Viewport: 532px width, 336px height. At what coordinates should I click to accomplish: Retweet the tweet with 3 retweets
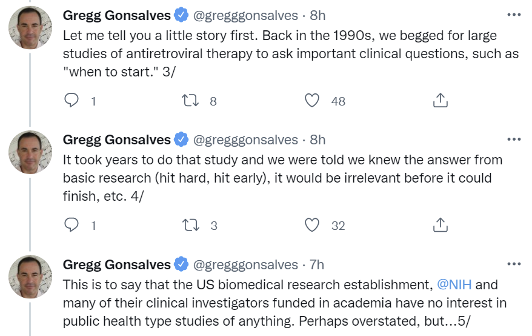pyautogui.click(x=191, y=225)
